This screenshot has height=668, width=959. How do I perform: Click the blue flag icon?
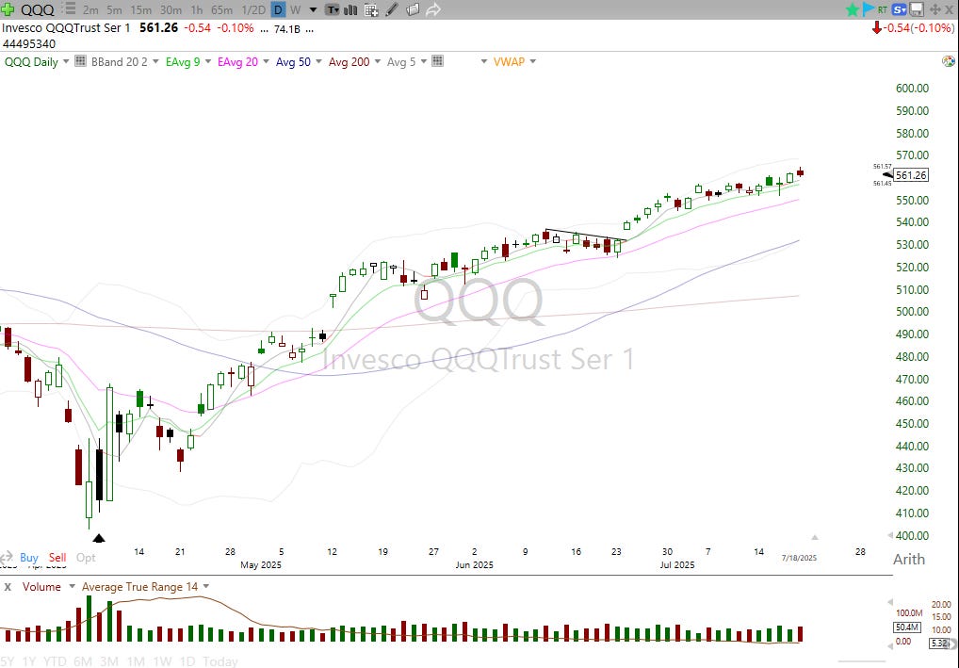tap(868, 9)
